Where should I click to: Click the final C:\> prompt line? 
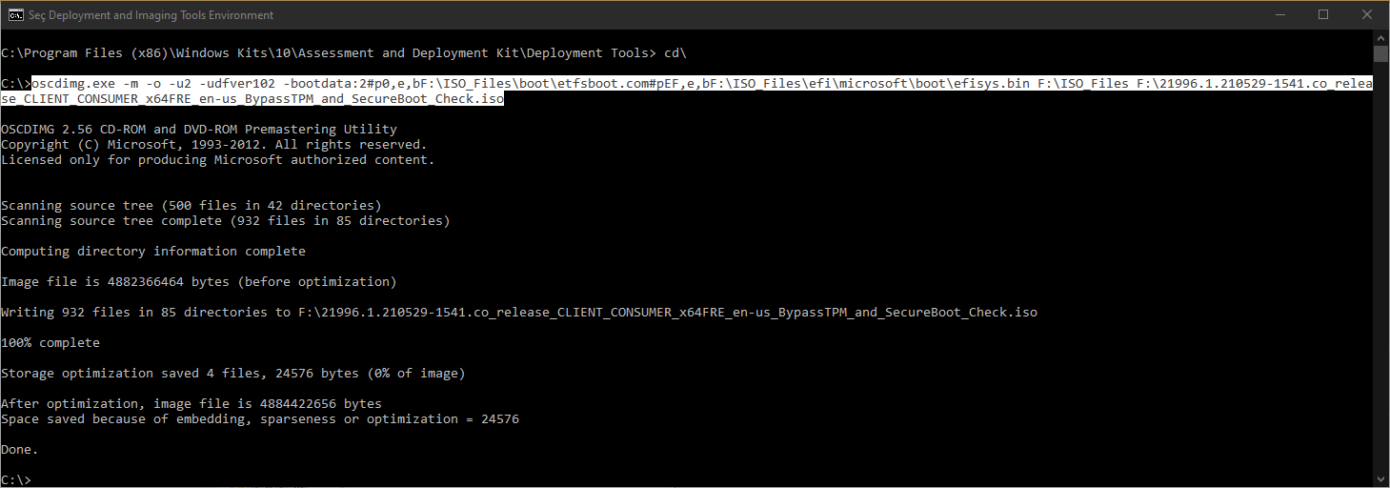[x=16, y=479]
